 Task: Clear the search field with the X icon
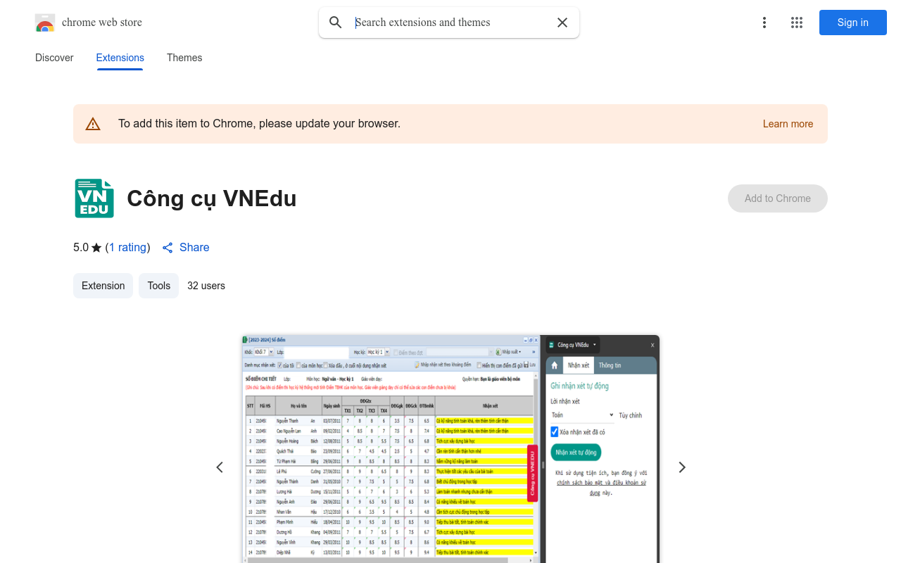(562, 23)
